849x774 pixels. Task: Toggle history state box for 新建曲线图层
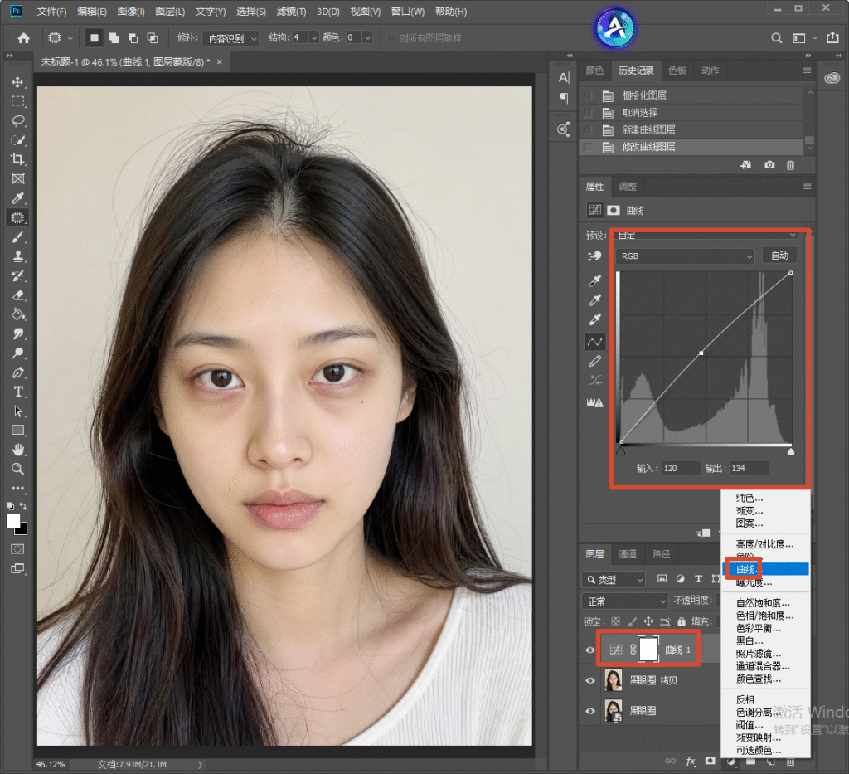coord(588,130)
